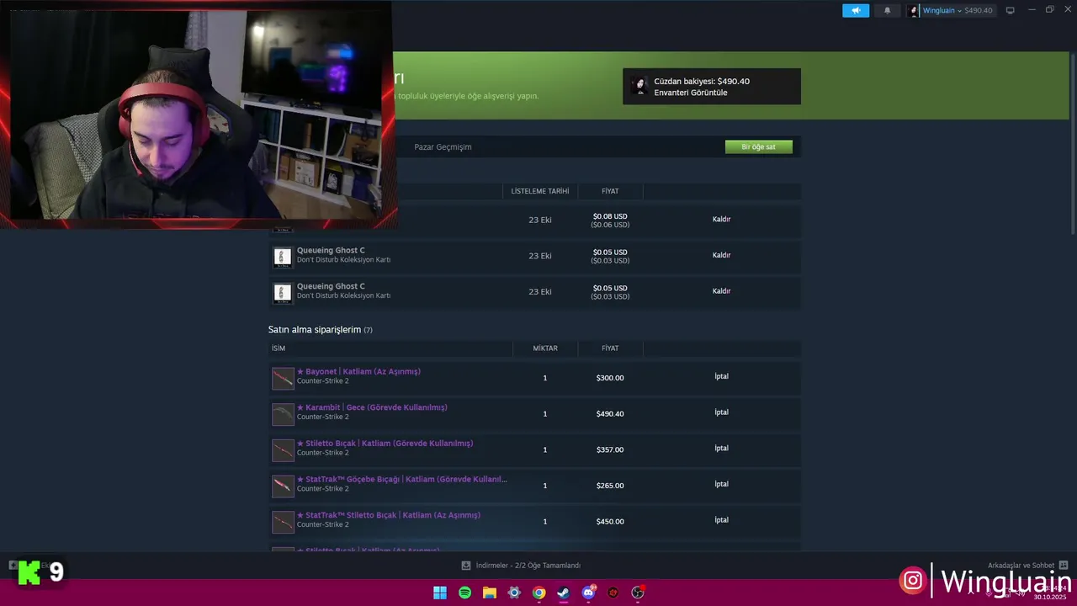Click the $300.00 Bayonet order price
The image size is (1077, 606).
(x=610, y=378)
